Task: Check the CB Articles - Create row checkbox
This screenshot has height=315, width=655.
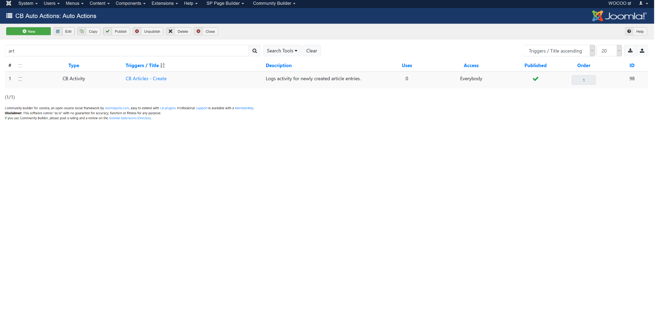Action: click(x=20, y=79)
